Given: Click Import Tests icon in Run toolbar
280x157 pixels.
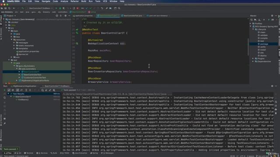Looking at the screenshot, I should pyautogui.click(x=46, y=90).
